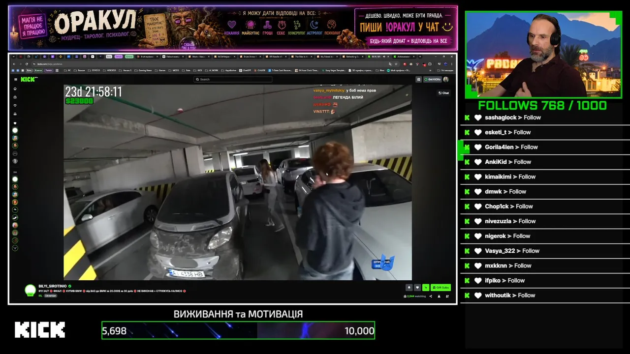The image size is (630, 354).
Task: Open a new browser tab with the plus button
Action: tap(420, 57)
